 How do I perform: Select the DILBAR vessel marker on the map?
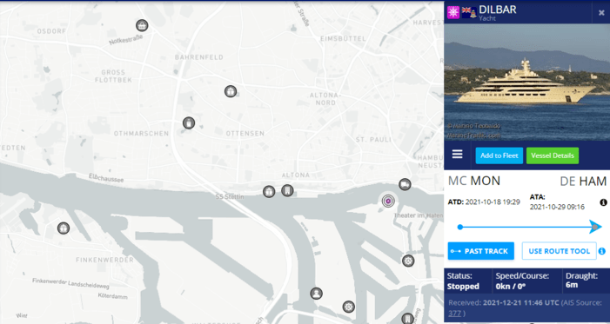click(388, 201)
